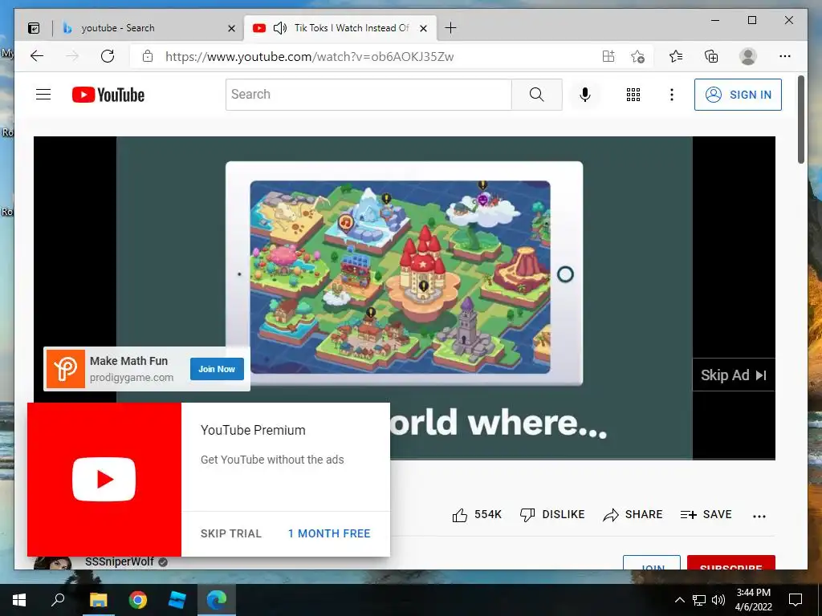Choose SKIP TRIAL in Premium popup
Image resolution: width=822 pixels, height=616 pixels.
pyautogui.click(x=230, y=533)
